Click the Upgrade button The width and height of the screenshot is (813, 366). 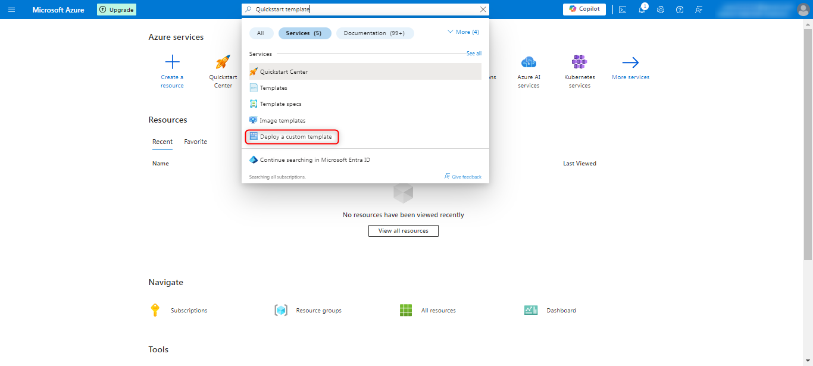click(x=117, y=10)
